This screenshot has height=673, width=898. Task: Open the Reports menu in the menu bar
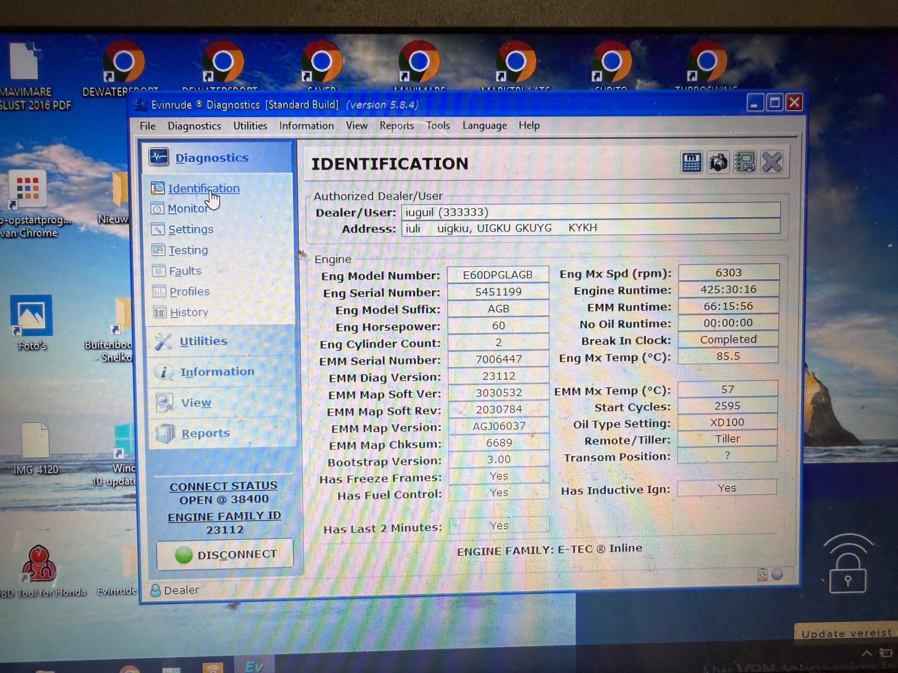point(396,126)
